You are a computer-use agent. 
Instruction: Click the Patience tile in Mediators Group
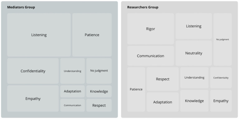point(92,35)
